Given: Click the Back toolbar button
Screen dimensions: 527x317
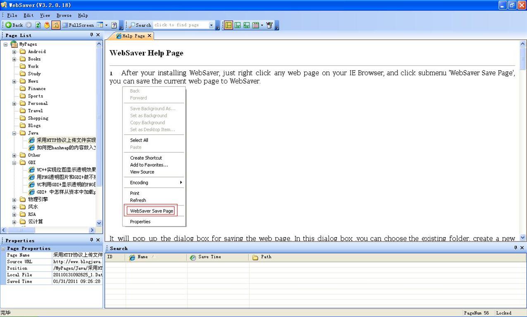Looking at the screenshot, I should (x=14, y=25).
